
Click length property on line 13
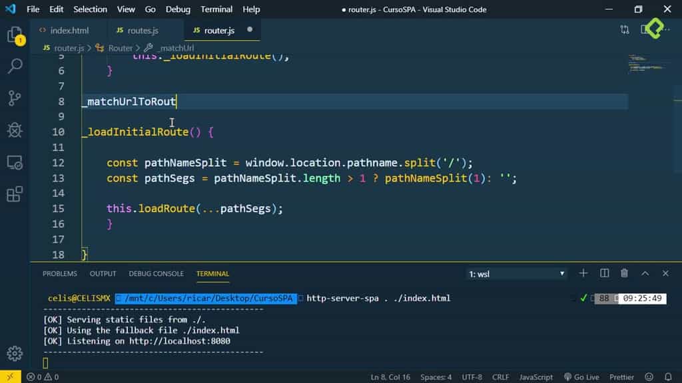(x=322, y=178)
